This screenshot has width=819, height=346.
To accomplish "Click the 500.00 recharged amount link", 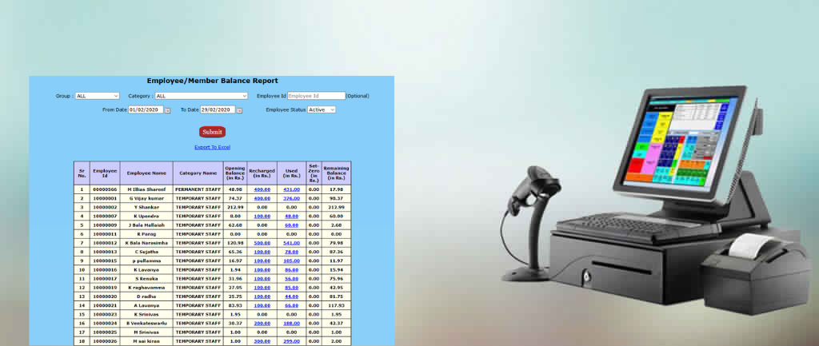I will tap(262, 243).
